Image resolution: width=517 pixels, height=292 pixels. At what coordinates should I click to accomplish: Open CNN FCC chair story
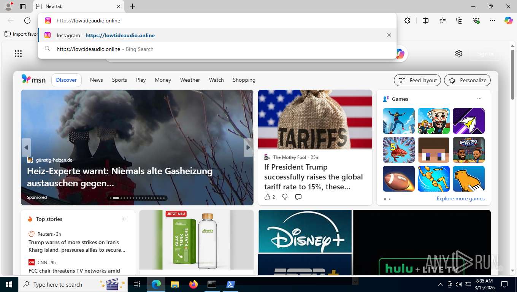point(74,271)
